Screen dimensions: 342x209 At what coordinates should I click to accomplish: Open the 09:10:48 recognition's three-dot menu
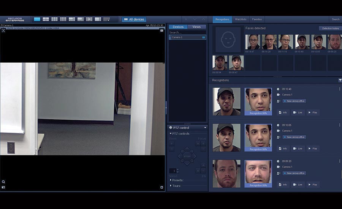coord(339,89)
